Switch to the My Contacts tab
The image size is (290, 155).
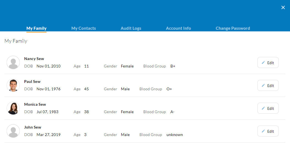[x=84, y=28]
